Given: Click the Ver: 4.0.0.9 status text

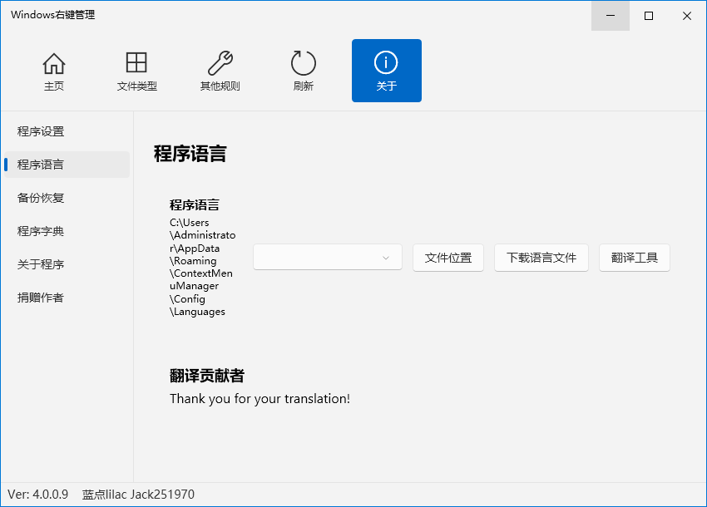Looking at the screenshot, I should (38, 495).
